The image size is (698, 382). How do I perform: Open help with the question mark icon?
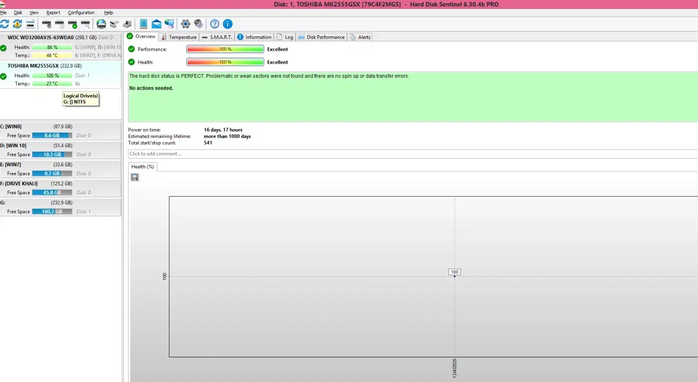point(215,24)
